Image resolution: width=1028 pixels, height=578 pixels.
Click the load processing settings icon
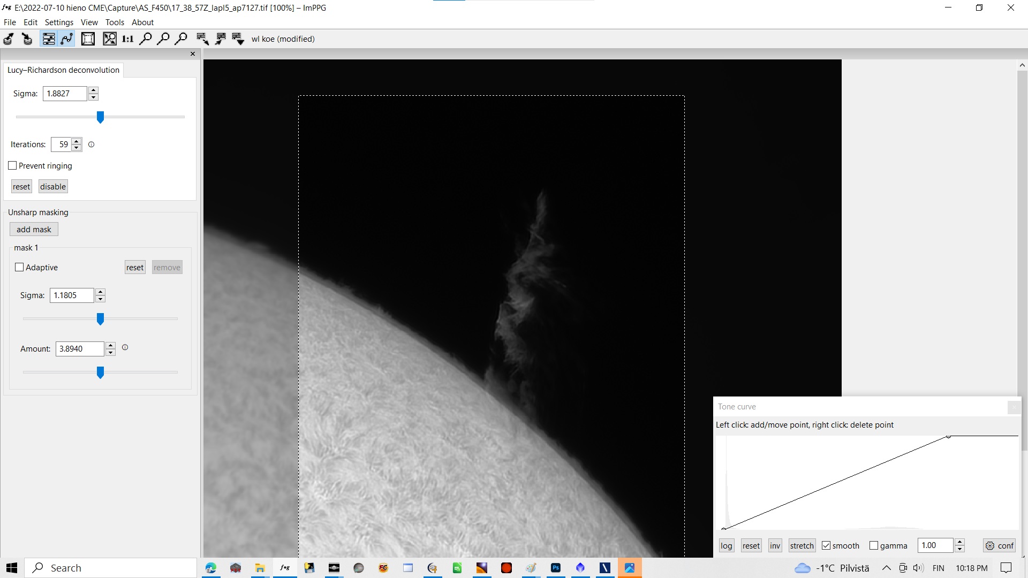point(202,39)
